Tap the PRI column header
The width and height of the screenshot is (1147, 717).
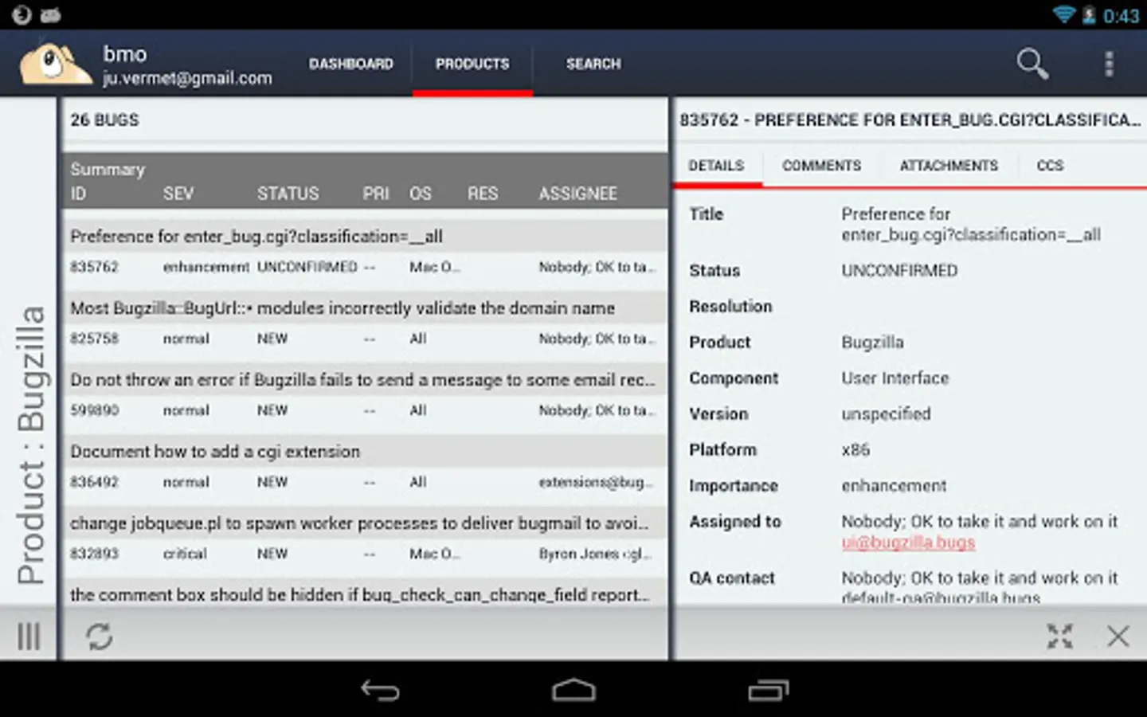click(x=376, y=194)
